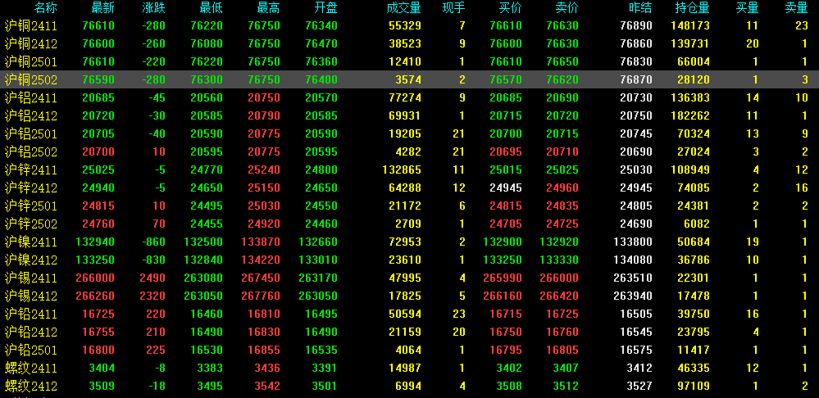Click the 最低 column header

[x=211, y=8]
